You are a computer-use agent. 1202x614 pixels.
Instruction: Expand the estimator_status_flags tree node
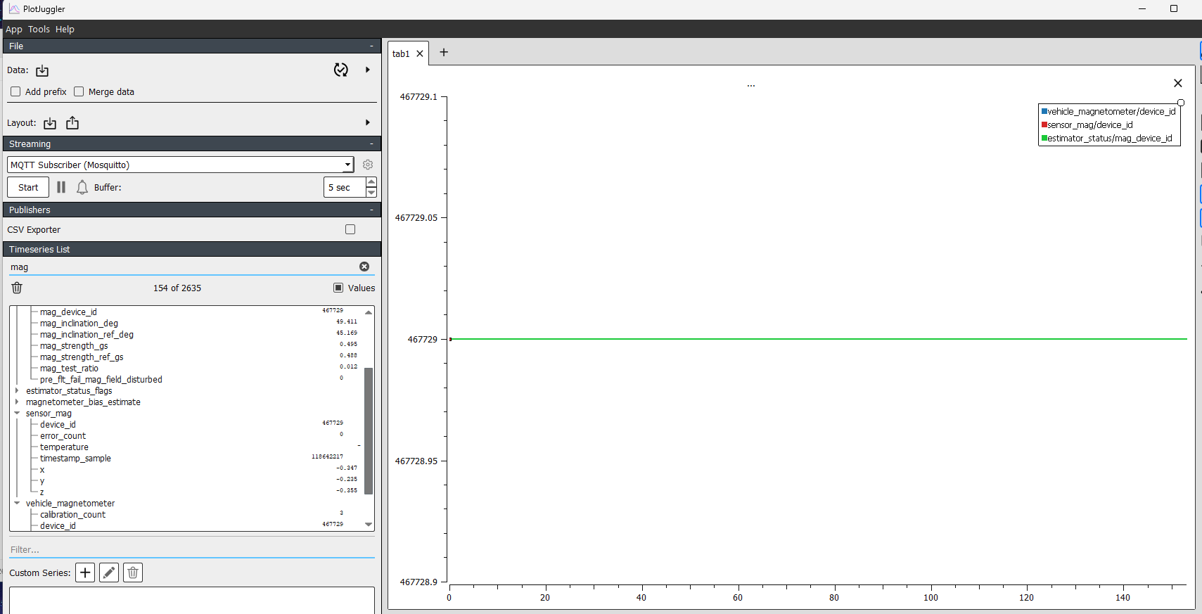(x=17, y=390)
